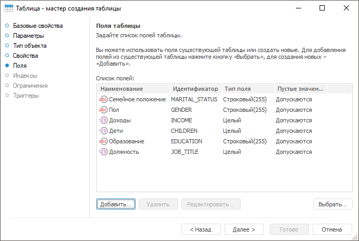Select the Свойства wizard step
Image resolution: width=359 pixels, height=241 pixels.
click(25, 56)
